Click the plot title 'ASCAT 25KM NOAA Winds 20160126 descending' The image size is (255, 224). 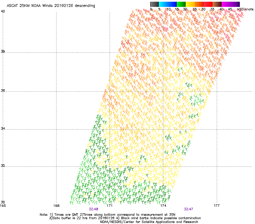click(x=51, y=6)
